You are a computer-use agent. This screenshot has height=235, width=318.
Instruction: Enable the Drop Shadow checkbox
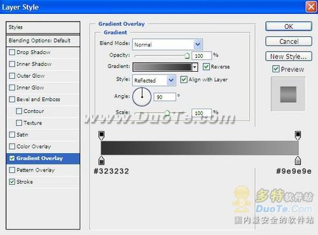coord(12,52)
